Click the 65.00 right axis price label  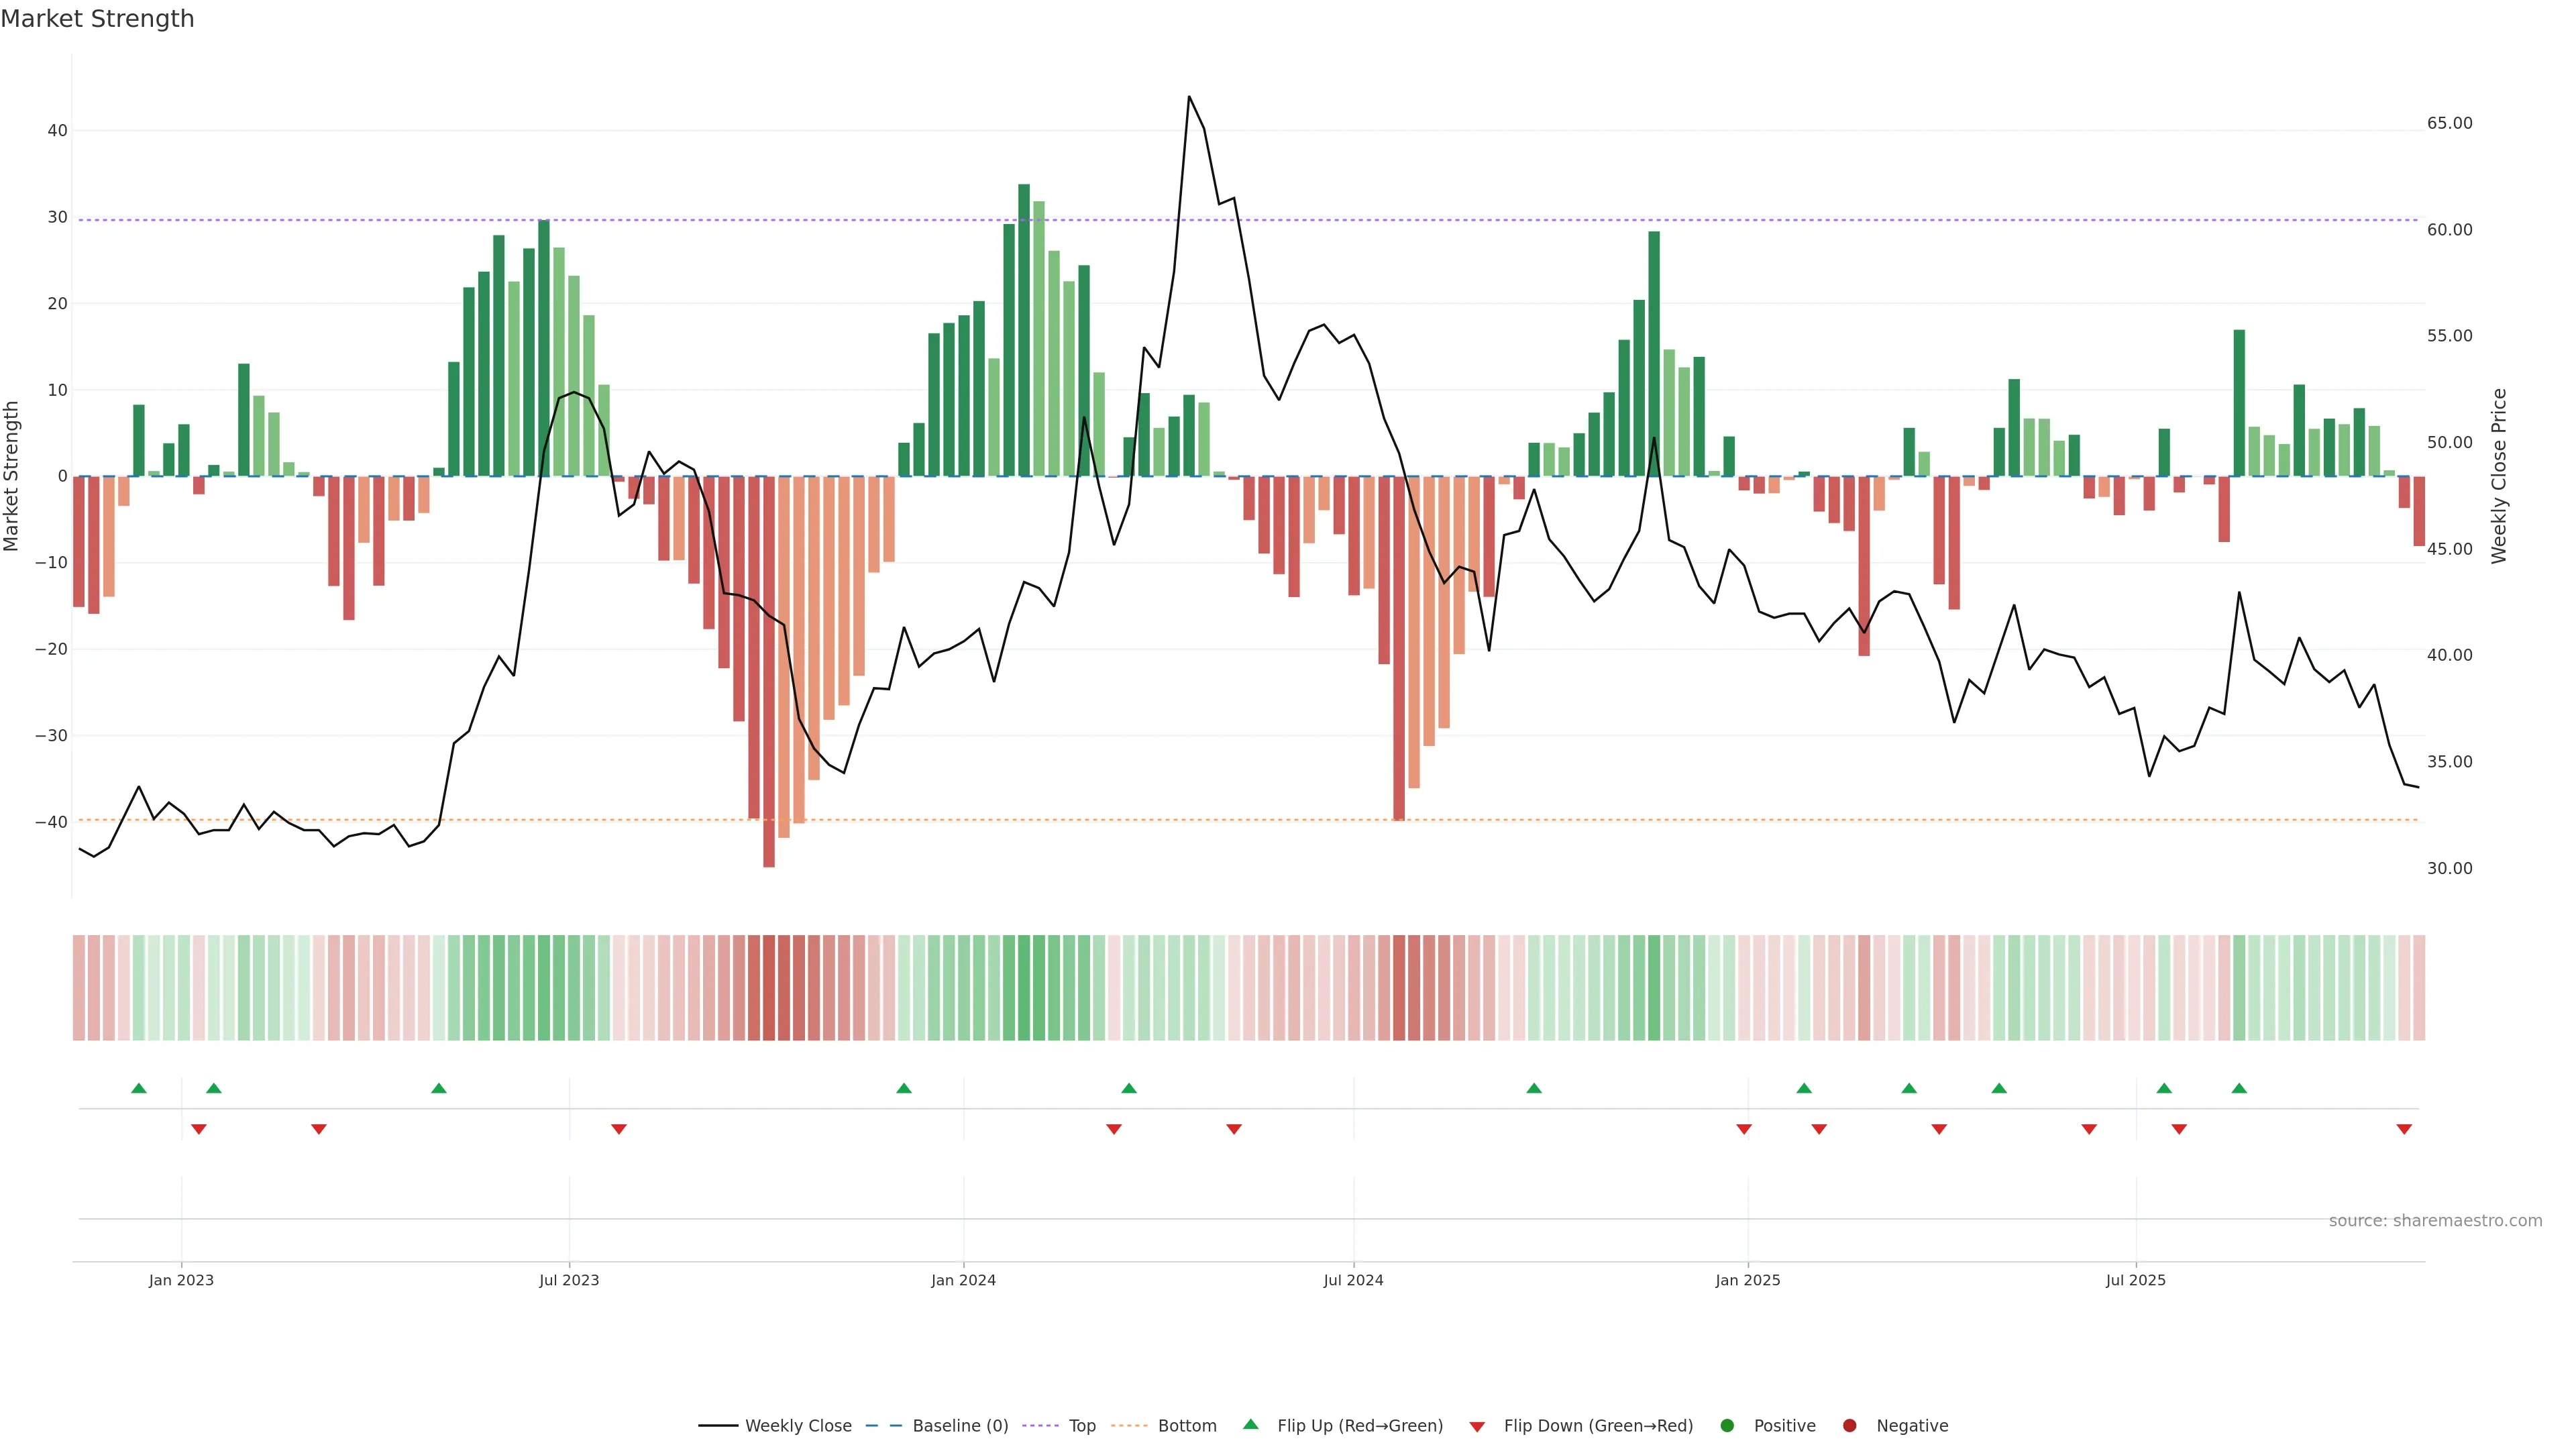[x=2449, y=123]
